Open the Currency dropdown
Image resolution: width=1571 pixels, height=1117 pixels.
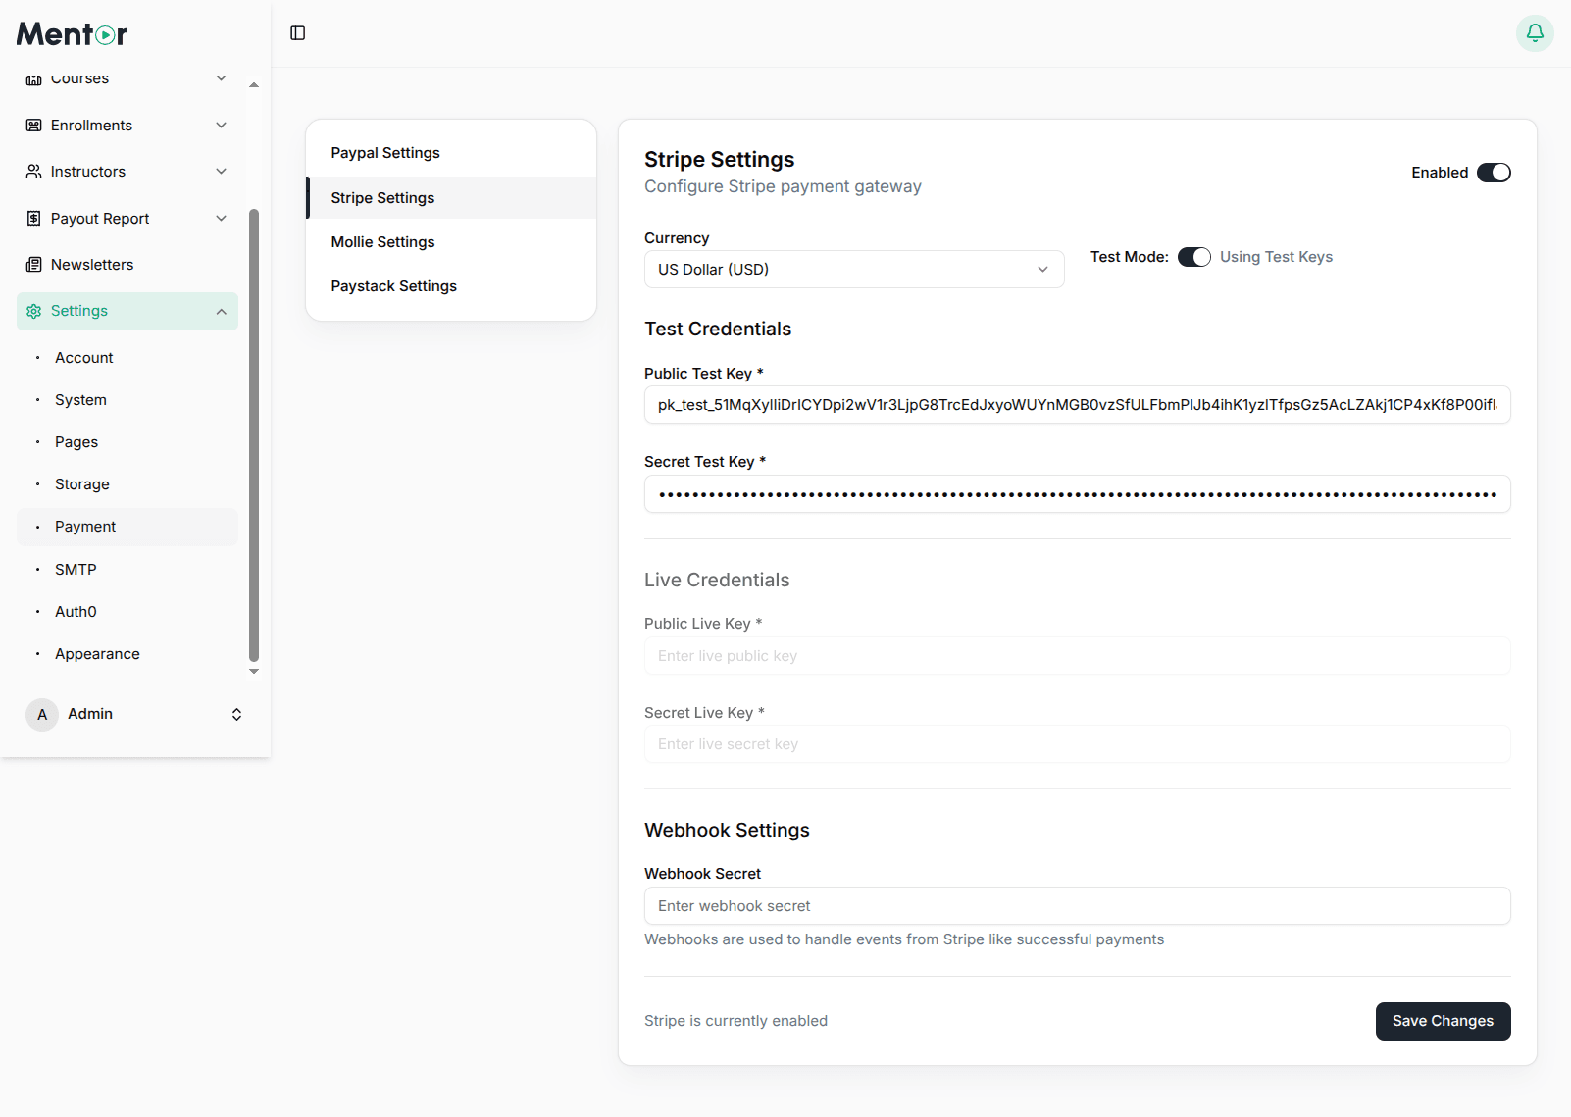click(x=852, y=269)
